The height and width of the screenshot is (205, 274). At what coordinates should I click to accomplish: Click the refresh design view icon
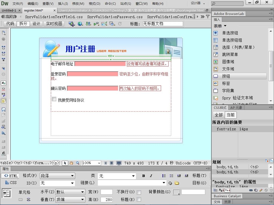tap(120, 24)
